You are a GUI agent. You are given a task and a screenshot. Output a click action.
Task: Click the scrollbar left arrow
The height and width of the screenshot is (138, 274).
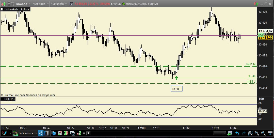tap(89, 133)
